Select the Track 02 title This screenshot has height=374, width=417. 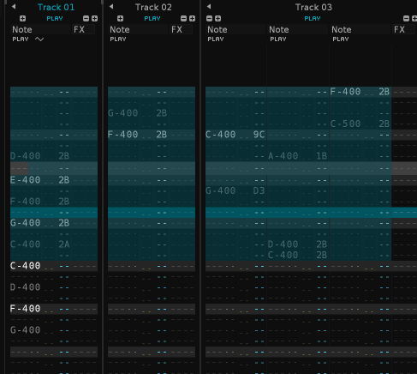point(153,7)
